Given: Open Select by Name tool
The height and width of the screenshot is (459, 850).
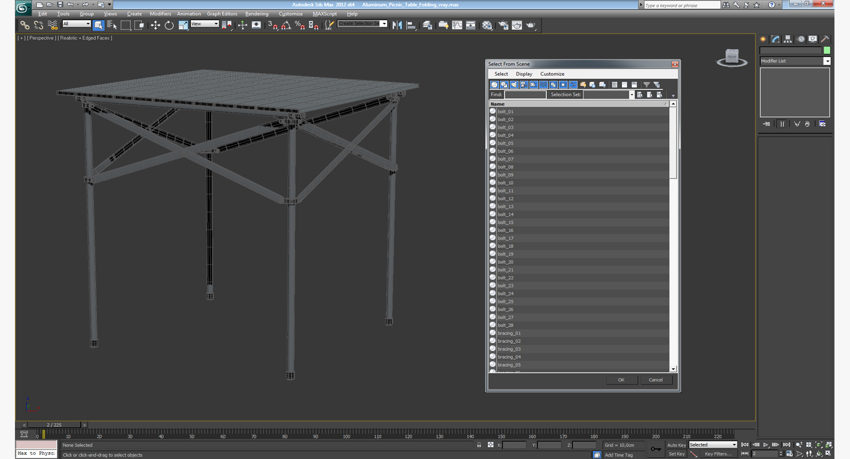Looking at the screenshot, I should (x=112, y=25).
